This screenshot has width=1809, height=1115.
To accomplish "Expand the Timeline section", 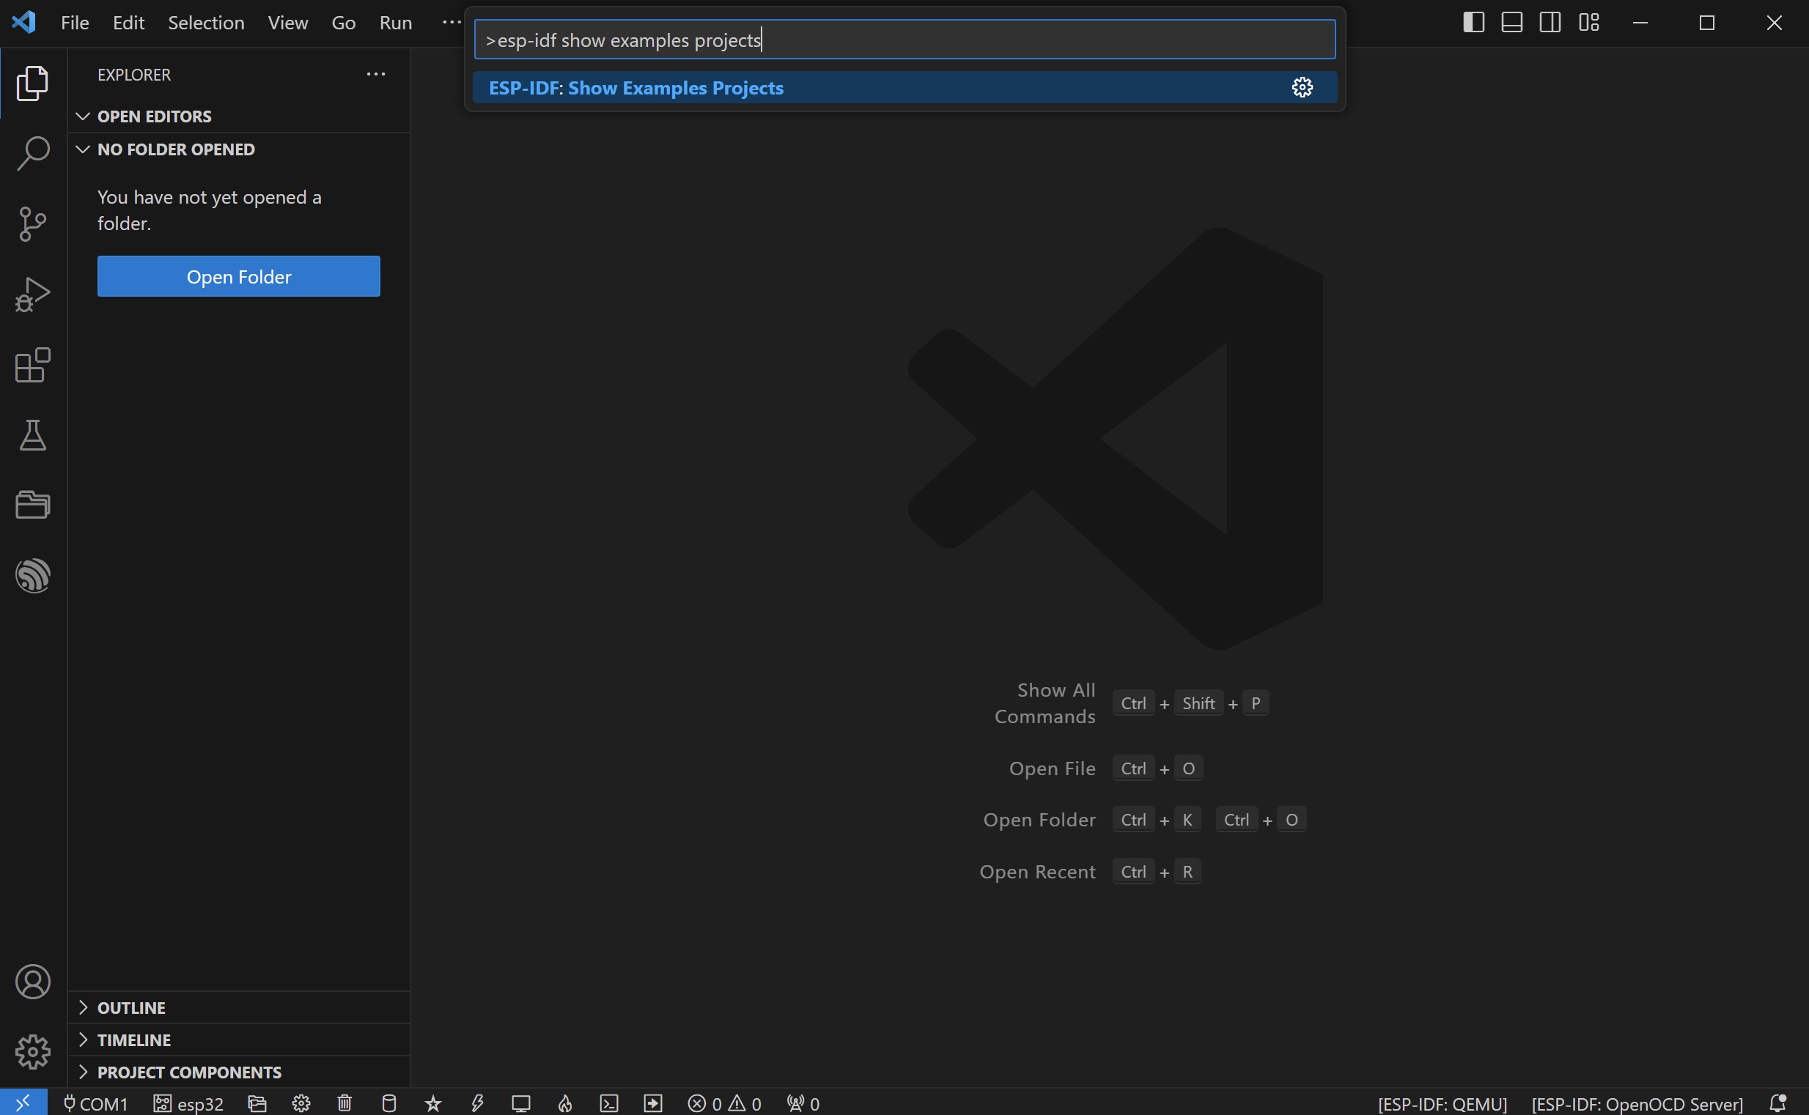I will 239,1040.
